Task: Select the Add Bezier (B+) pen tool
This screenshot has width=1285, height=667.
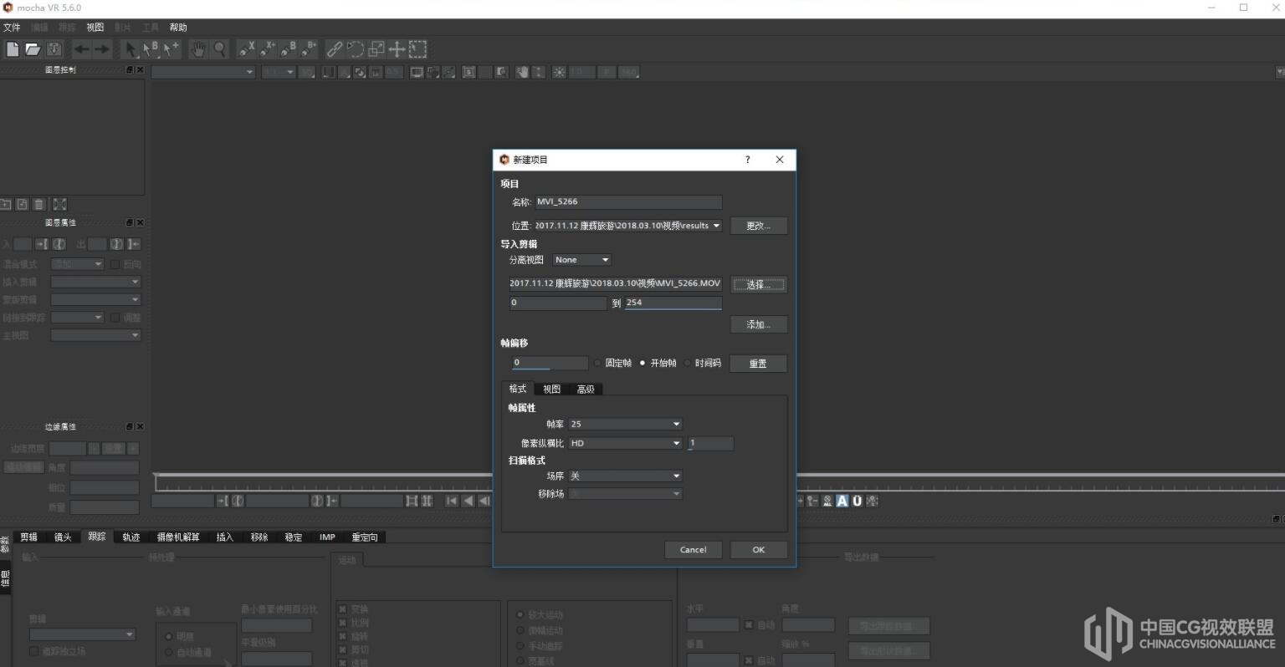Action: [x=310, y=49]
